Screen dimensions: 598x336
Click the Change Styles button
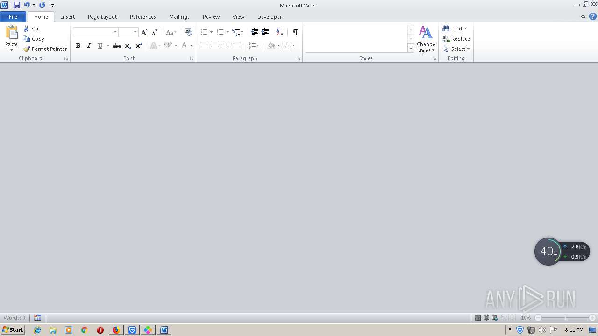point(426,39)
